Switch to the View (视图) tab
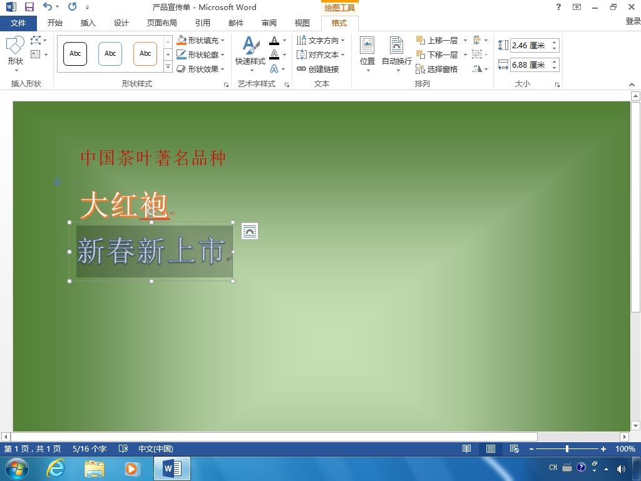The width and height of the screenshot is (641, 481). click(302, 23)
